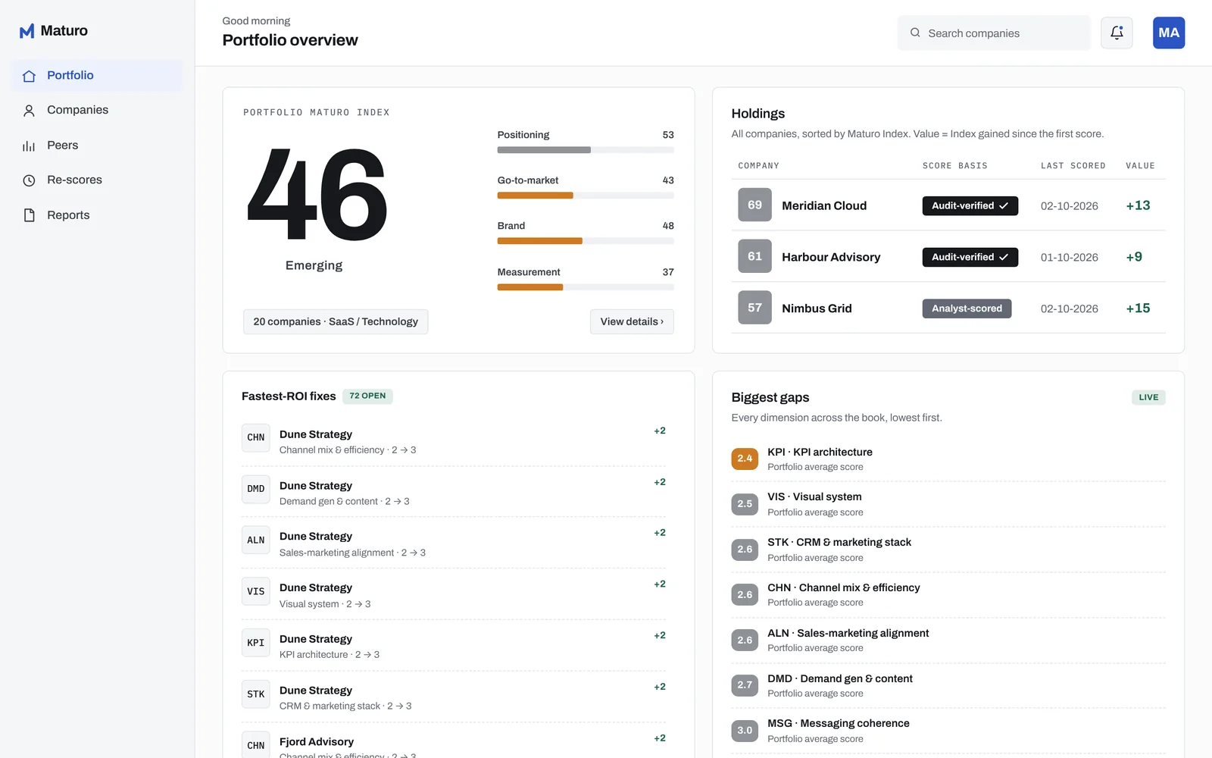Click Nimbus Grid's 57 score badge
The height and width of the screenshot is (758, 1212).
pos(754,308)
